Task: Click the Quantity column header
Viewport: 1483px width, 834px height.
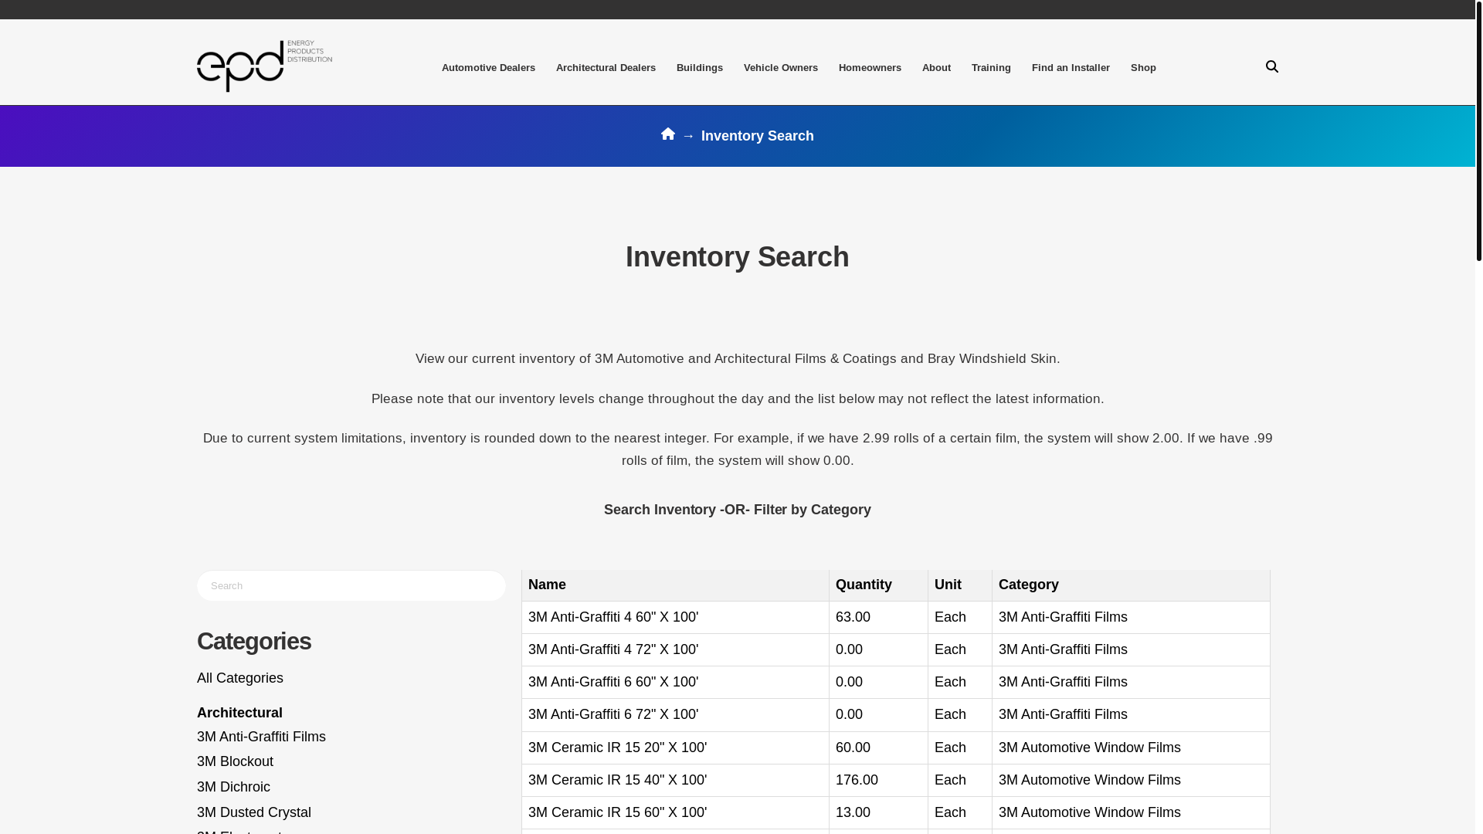Action: (x=878, y=585)
